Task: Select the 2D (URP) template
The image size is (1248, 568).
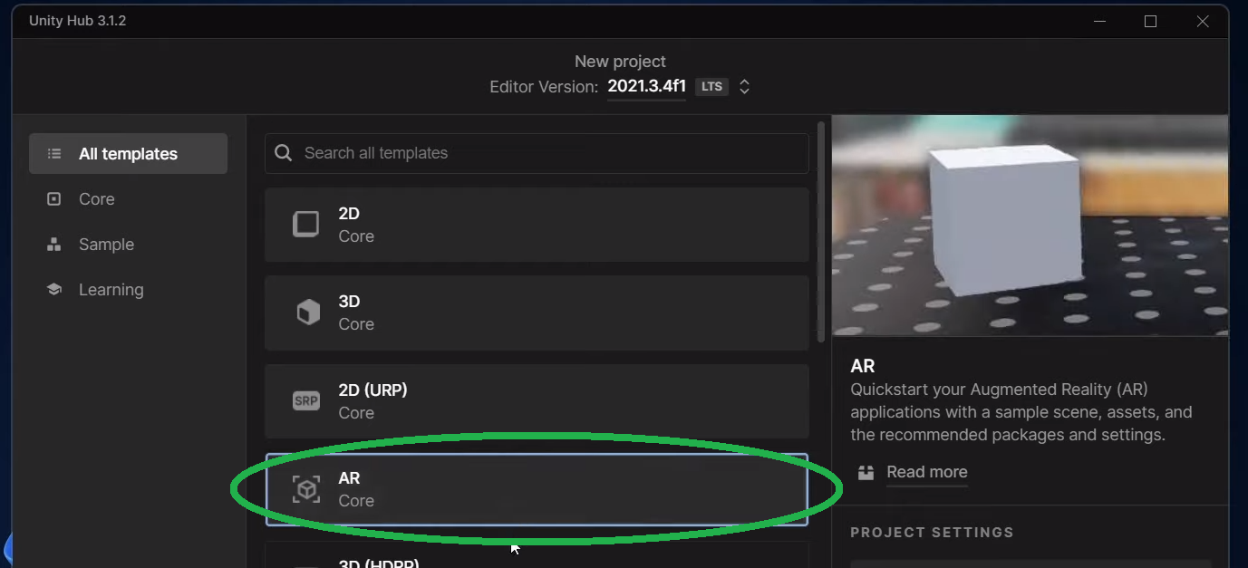Action: (x=537, y=401)
